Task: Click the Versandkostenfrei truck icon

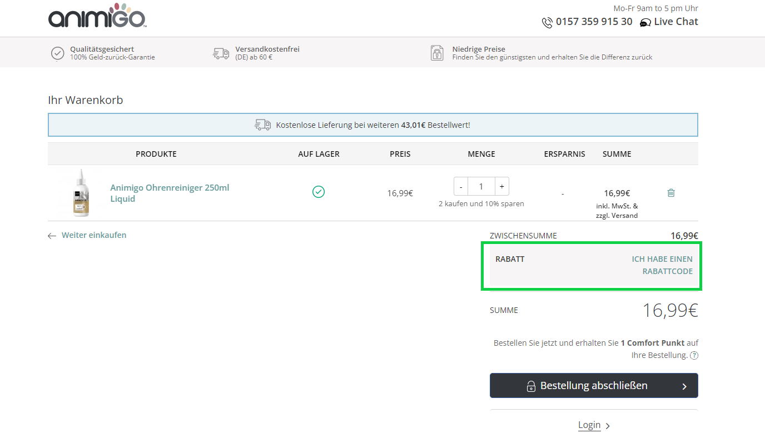Action: click(221, 53)
